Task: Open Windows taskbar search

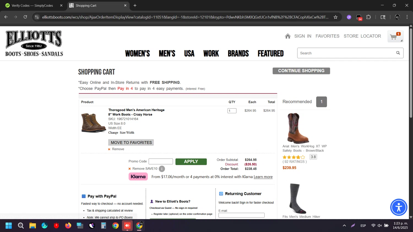Action: point(21,226)
